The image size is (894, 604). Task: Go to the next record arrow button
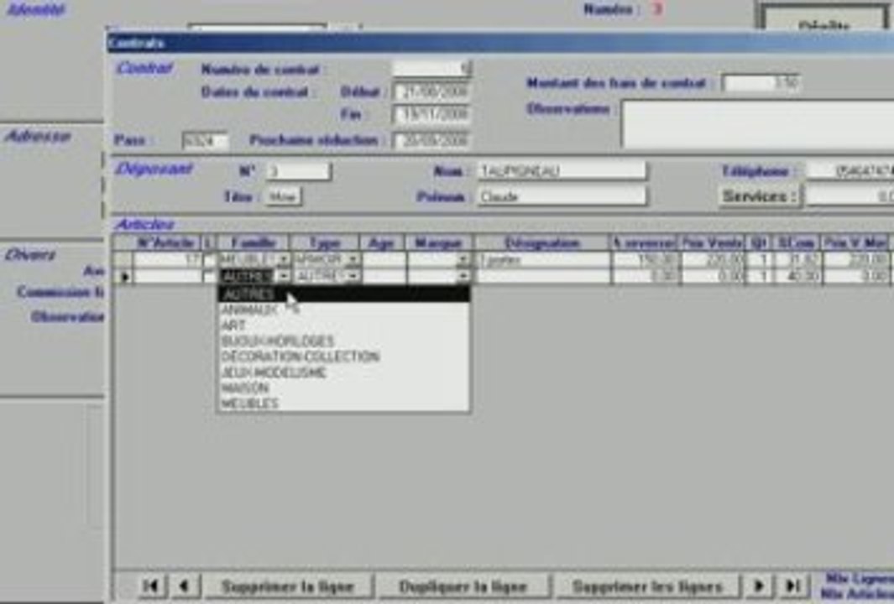pyautogui.click(x=758, y=586)
